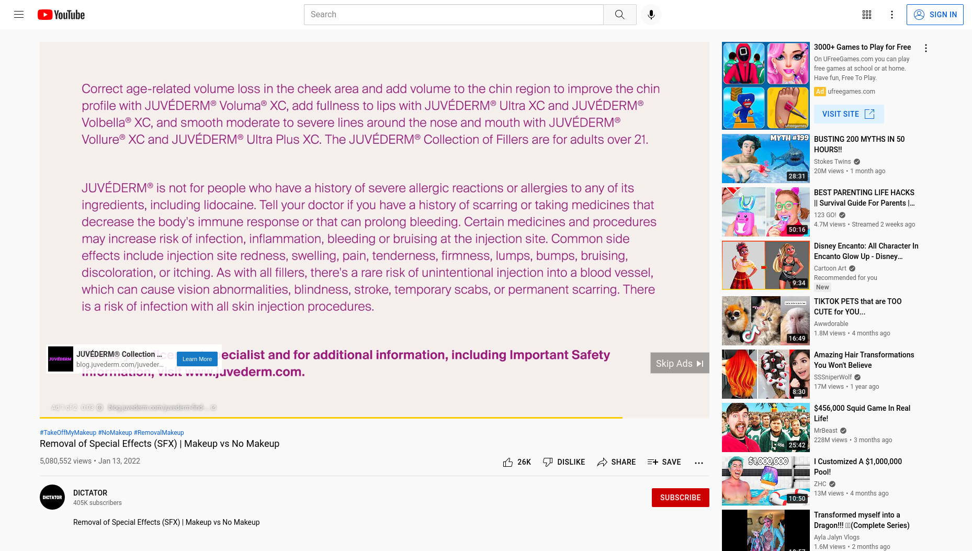This screenshot has height=551, width=972.
Task: Open the Disney Encanto video thumbnail
Action: tap(766, 265)
